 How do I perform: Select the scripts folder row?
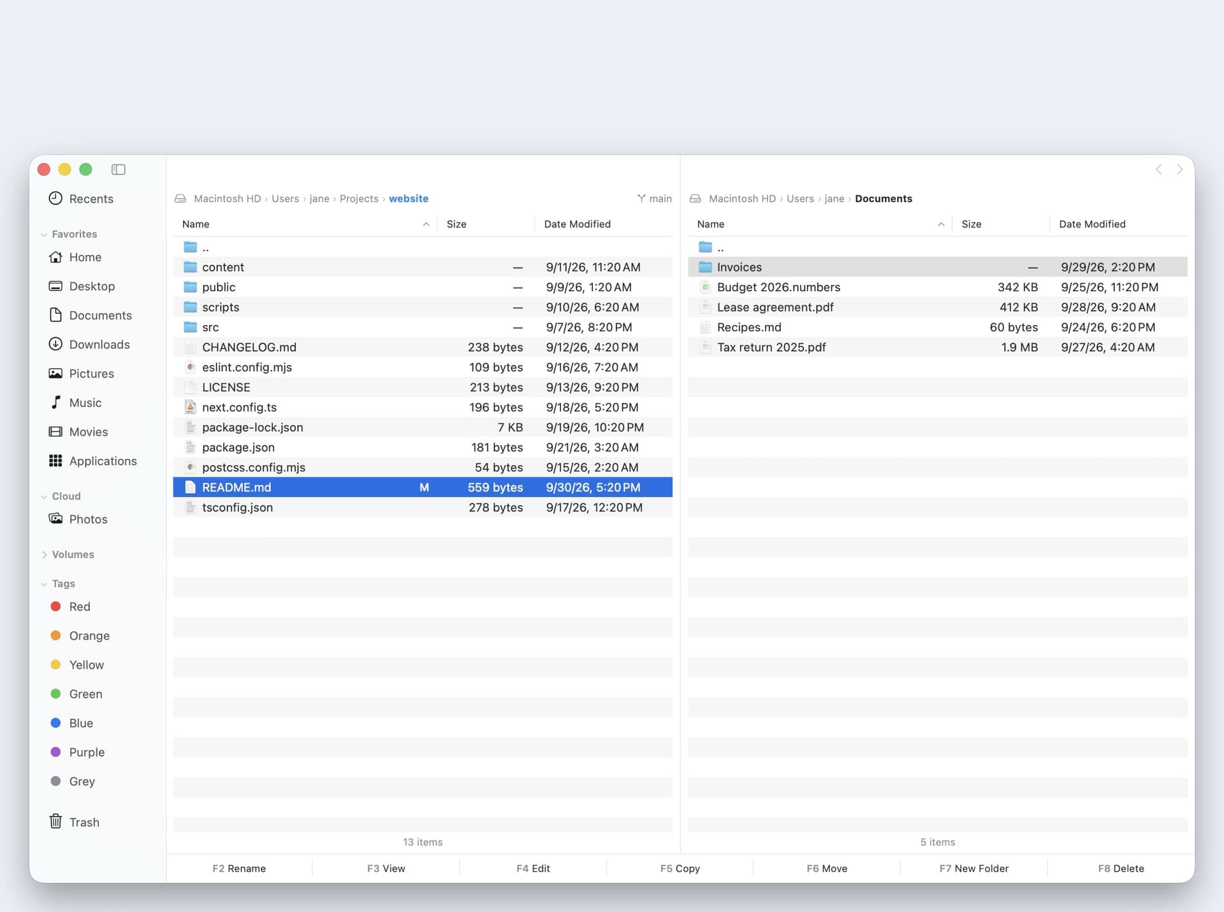(x=423, y=307)
